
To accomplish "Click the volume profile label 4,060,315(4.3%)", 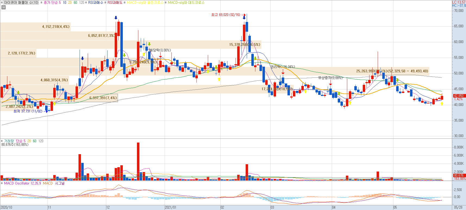I will (54, 80).
